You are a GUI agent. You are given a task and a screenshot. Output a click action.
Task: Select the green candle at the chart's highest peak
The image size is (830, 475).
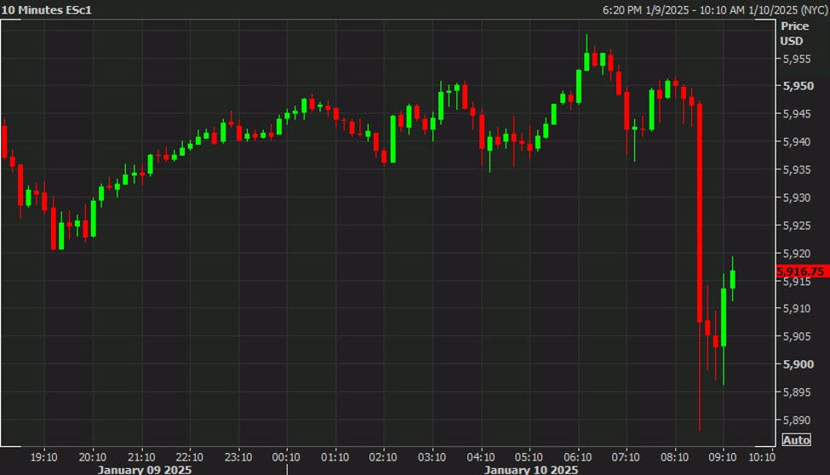[x=587, y=60]
